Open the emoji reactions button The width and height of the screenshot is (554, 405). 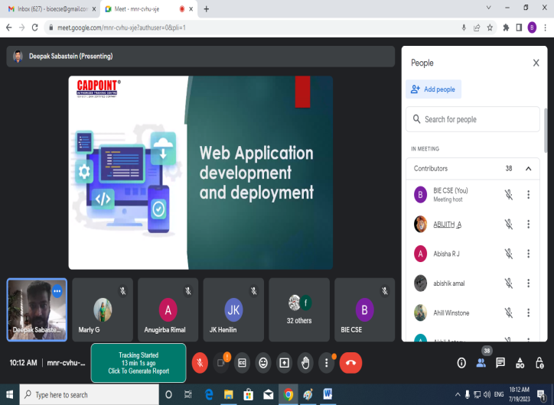coord(263,362)
